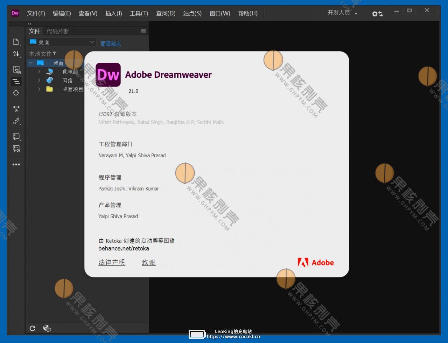
Task: Select the Remove Comment bubble icon
Action: 16,149
